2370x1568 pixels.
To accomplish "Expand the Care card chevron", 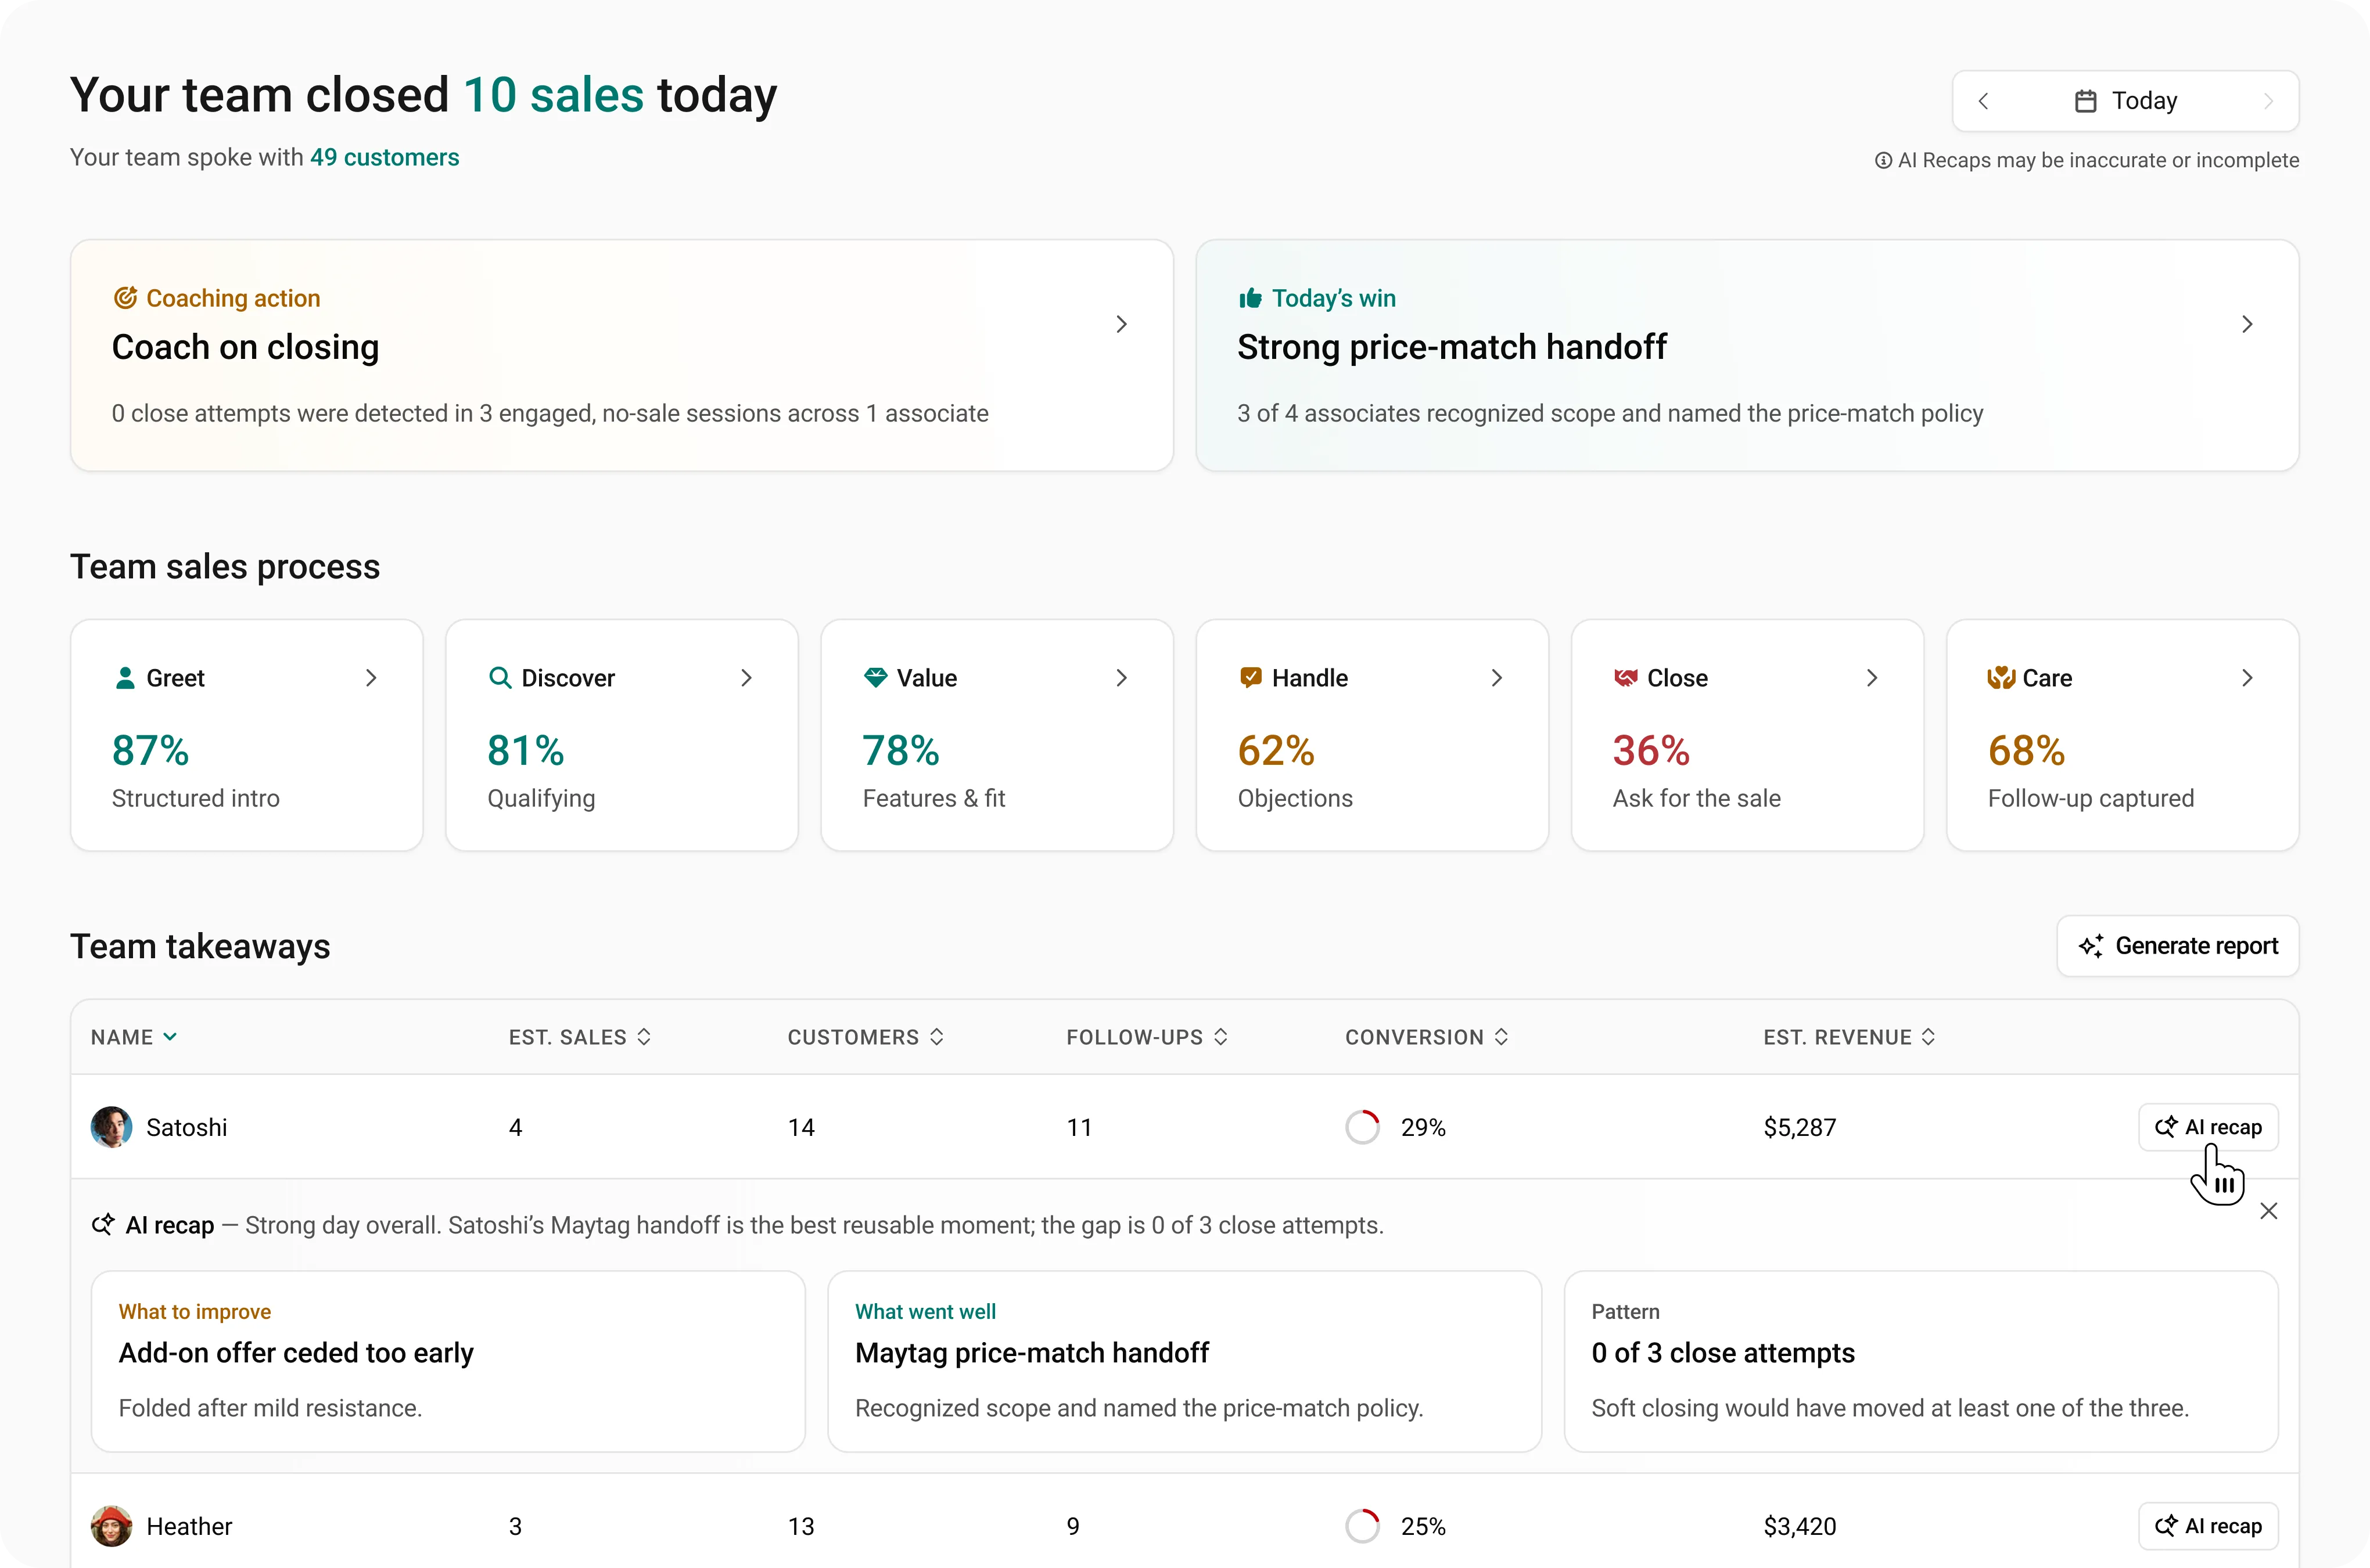I will pos(2247,678).
